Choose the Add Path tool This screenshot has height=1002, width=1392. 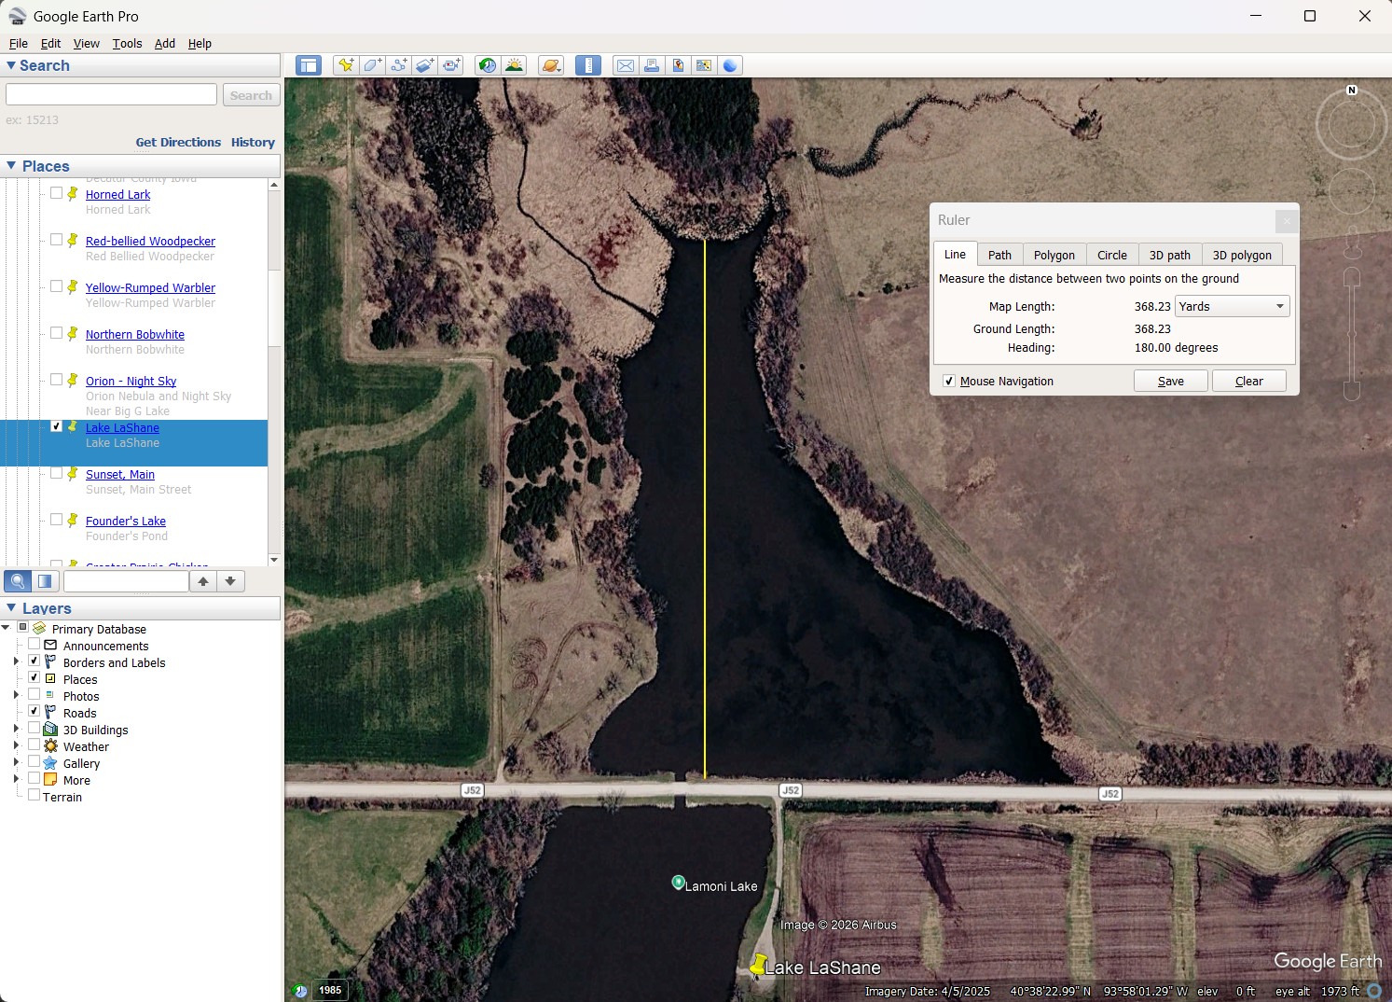point(398,65)
